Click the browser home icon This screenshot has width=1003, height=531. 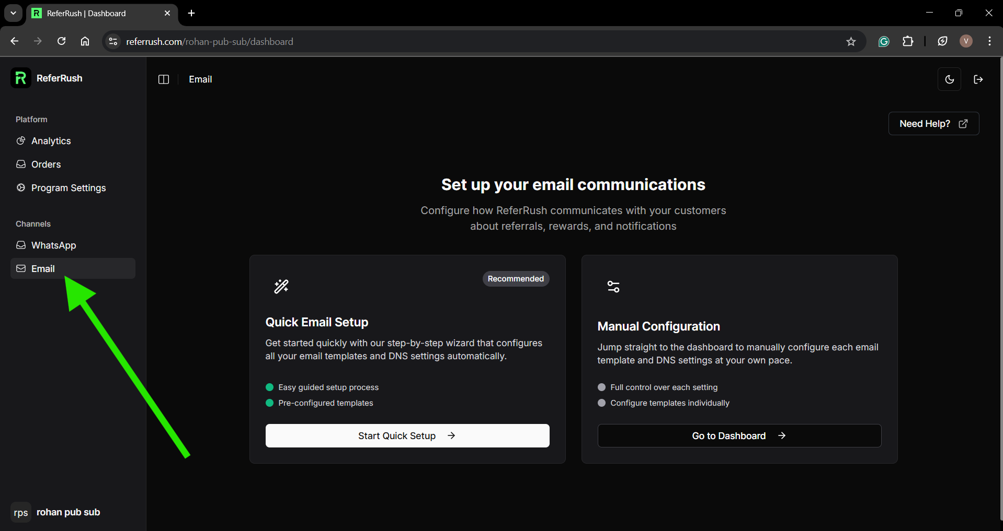(85, 41)
